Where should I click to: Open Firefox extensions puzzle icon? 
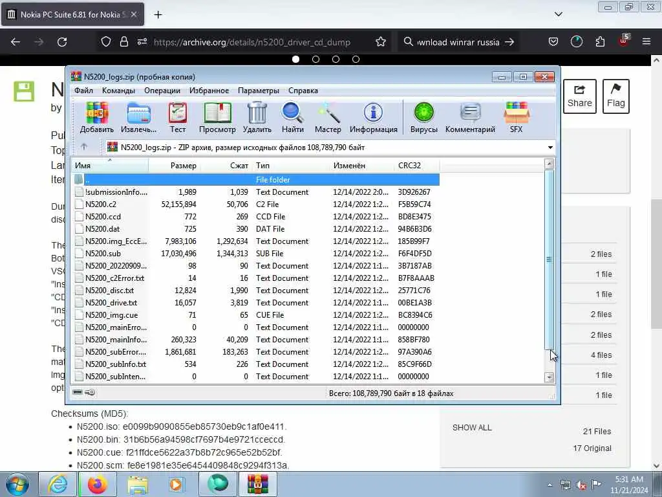click(600, 42)
